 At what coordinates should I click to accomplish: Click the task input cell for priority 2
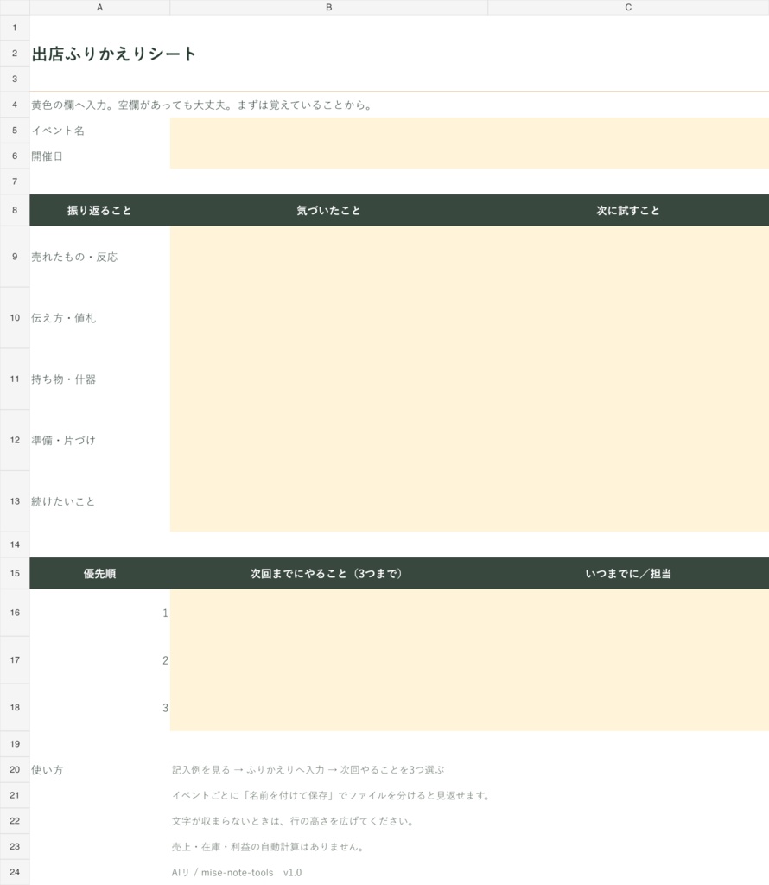coord(328,660)
